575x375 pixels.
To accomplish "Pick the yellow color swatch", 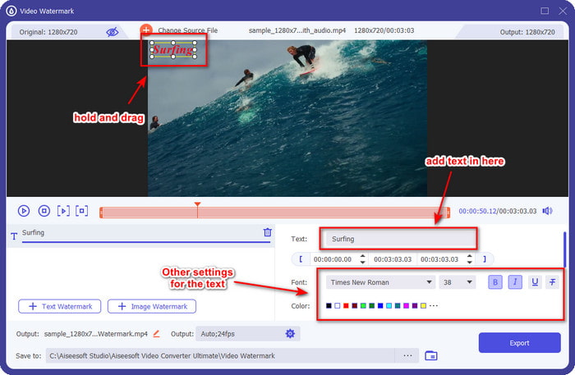I will (423, 305).
